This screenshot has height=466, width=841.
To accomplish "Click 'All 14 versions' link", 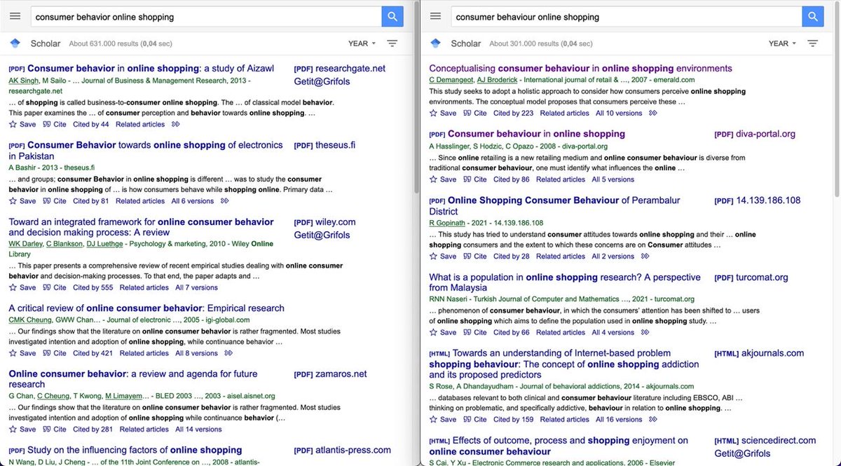I will click(x=198, y=429).
